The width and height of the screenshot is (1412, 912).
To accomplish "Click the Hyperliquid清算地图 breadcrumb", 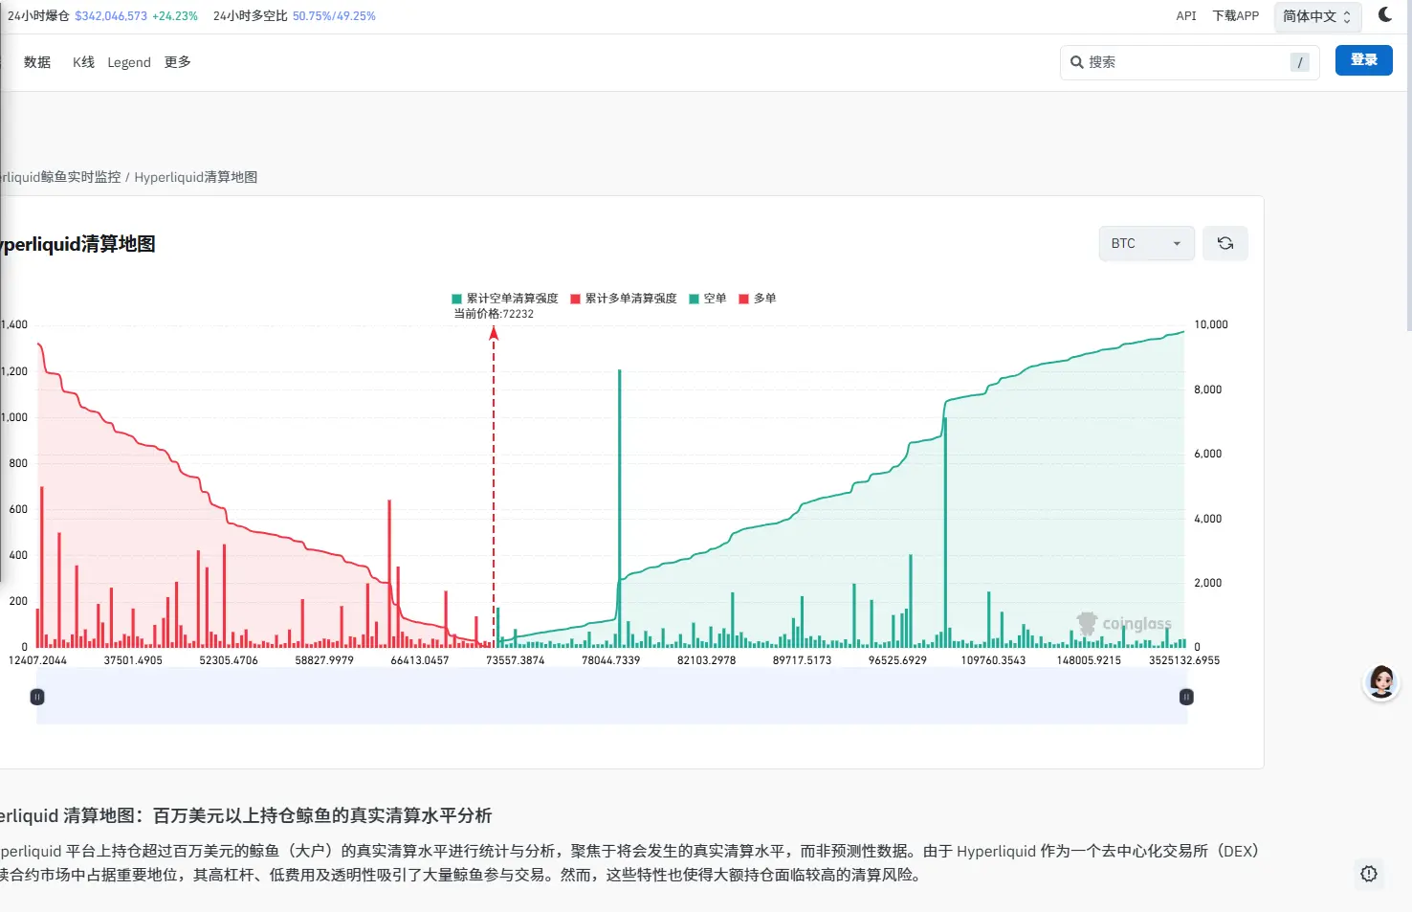I will click(x=196, y=177).
